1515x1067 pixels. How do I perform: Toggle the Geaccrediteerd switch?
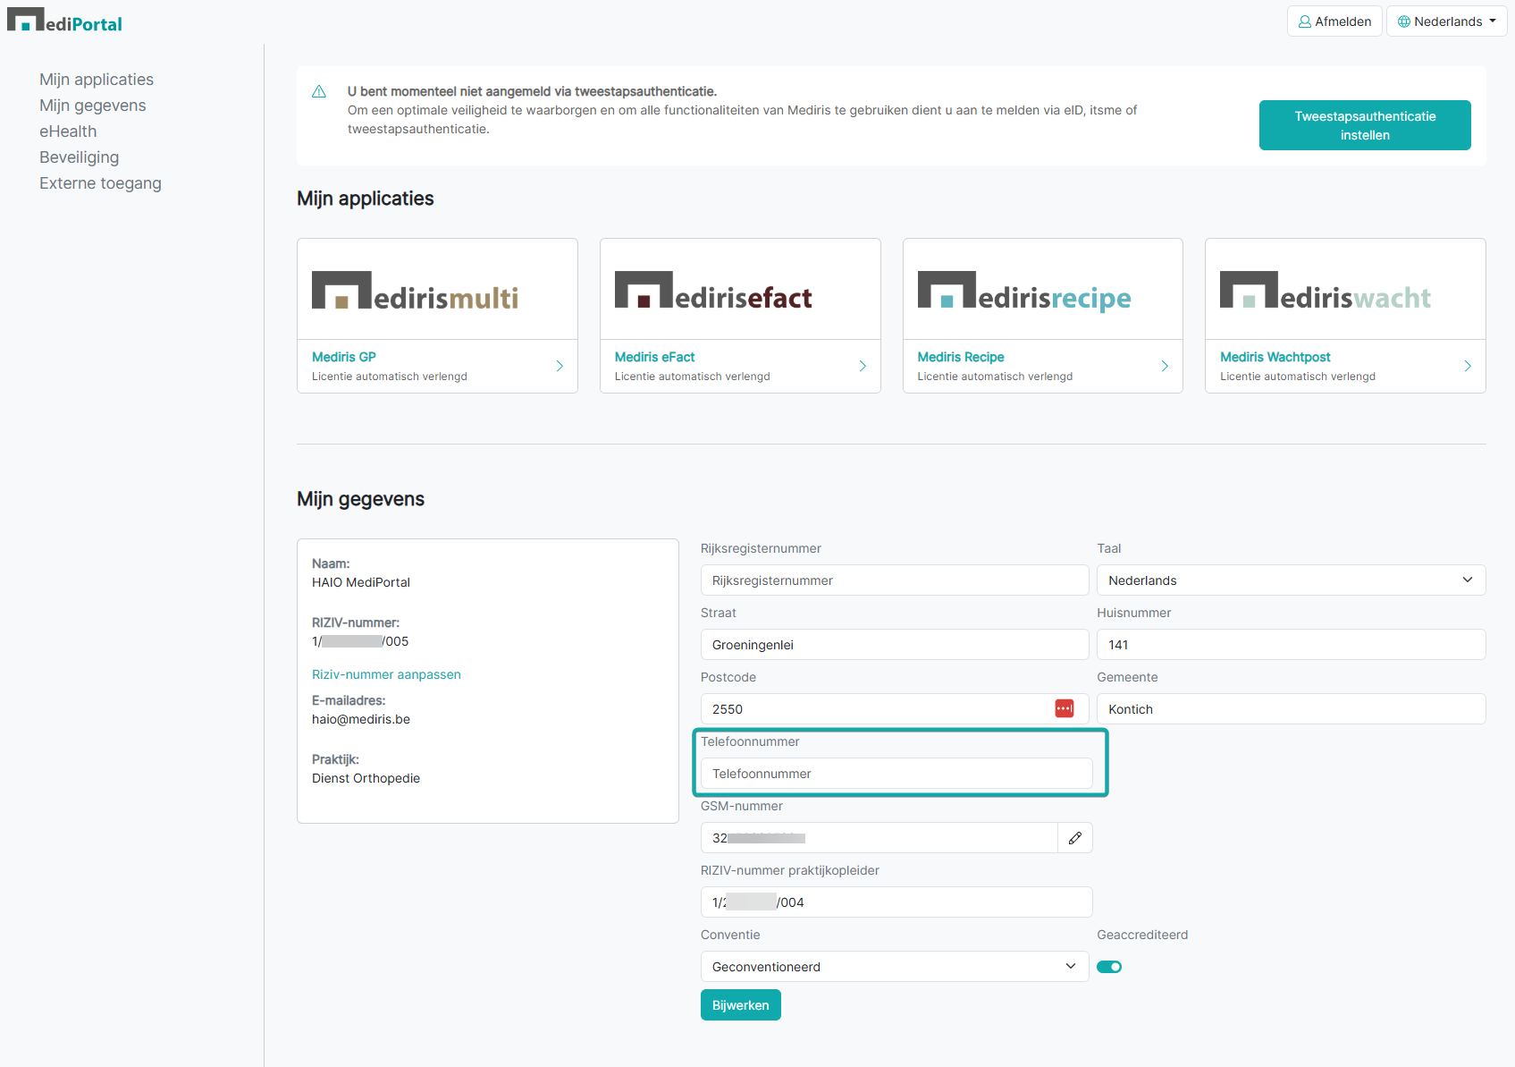click(x=1109, y=967)
